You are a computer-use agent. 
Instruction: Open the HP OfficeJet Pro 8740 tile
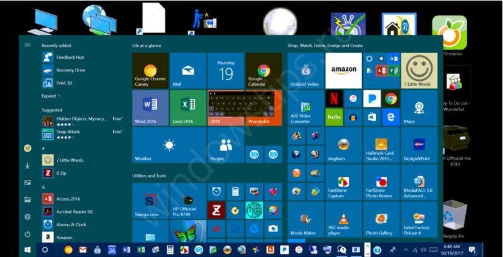187,201
